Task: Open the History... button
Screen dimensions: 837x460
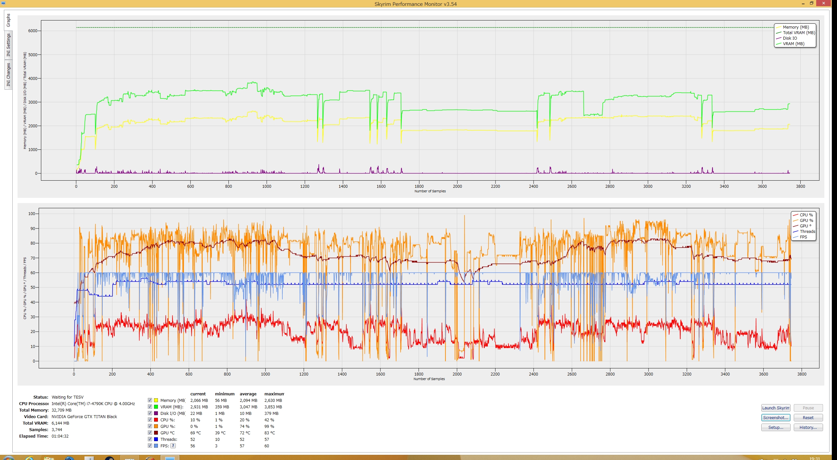Action: tap(808, 427)
